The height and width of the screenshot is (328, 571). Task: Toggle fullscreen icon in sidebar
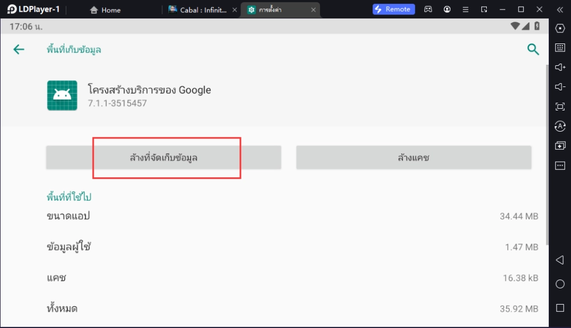(560, 107)
